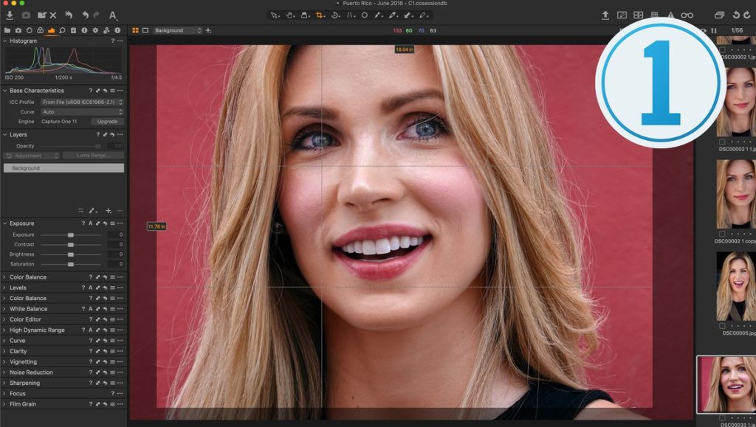Open the Color tool tab icon

coord(40,30)
